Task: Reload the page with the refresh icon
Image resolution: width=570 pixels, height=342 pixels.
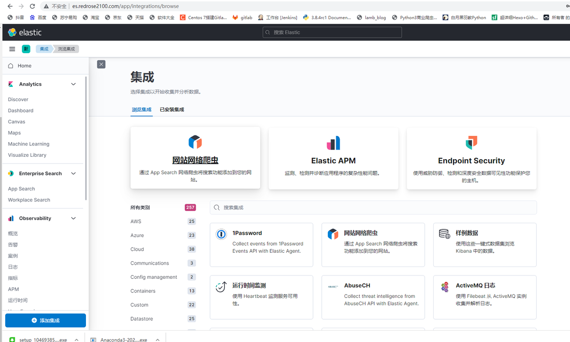Action: [32, 6]
